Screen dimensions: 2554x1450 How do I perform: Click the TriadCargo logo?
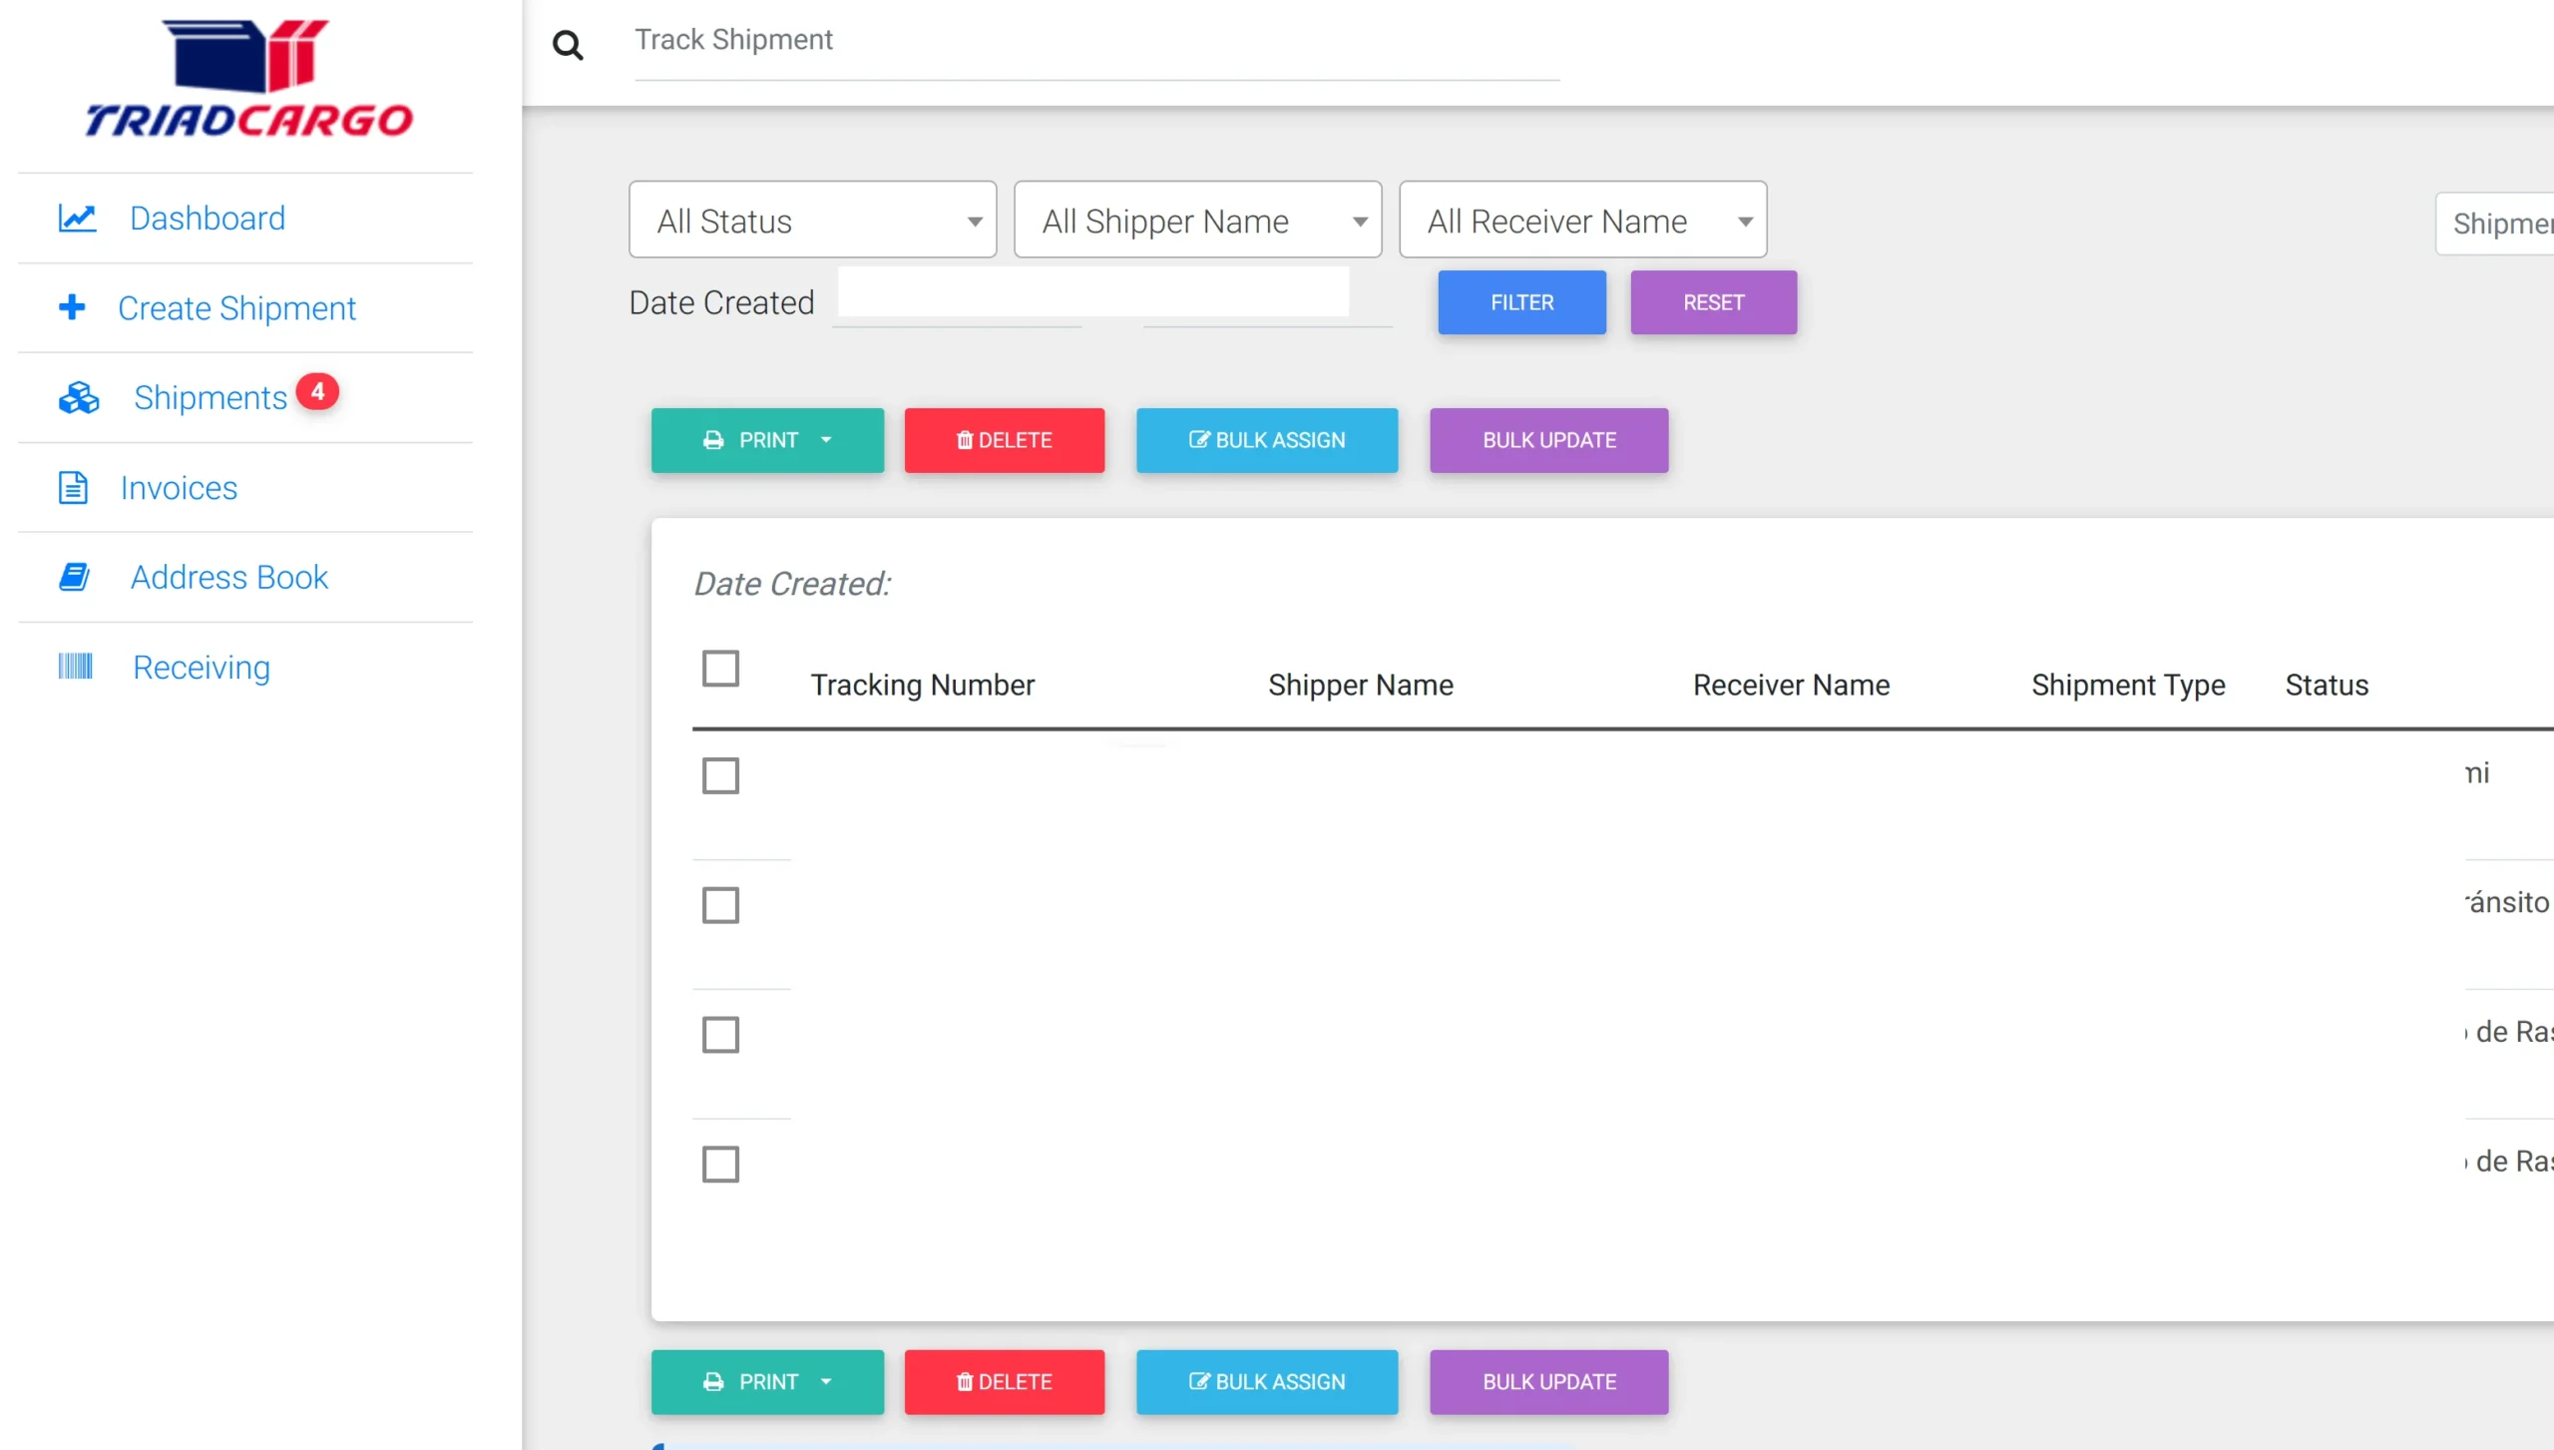coord(248,78)
